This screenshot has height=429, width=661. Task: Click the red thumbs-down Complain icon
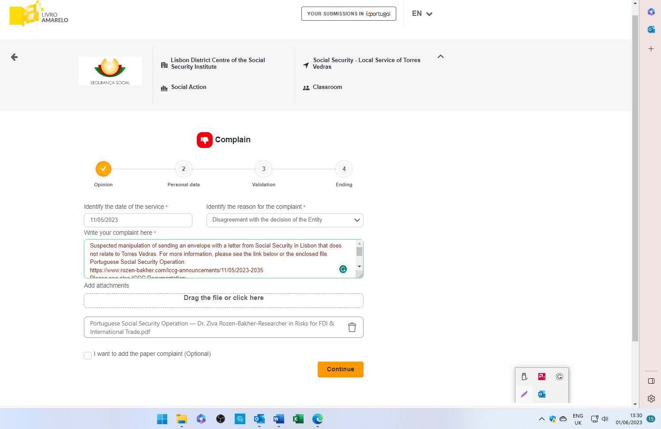point(205,140)
